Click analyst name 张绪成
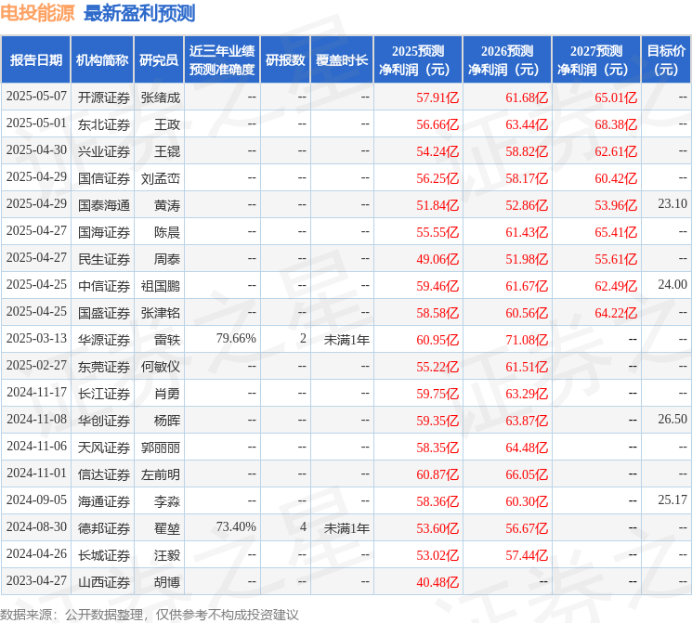Image resolution: width=692 pixels, height=623 pixels. (161, 97)
